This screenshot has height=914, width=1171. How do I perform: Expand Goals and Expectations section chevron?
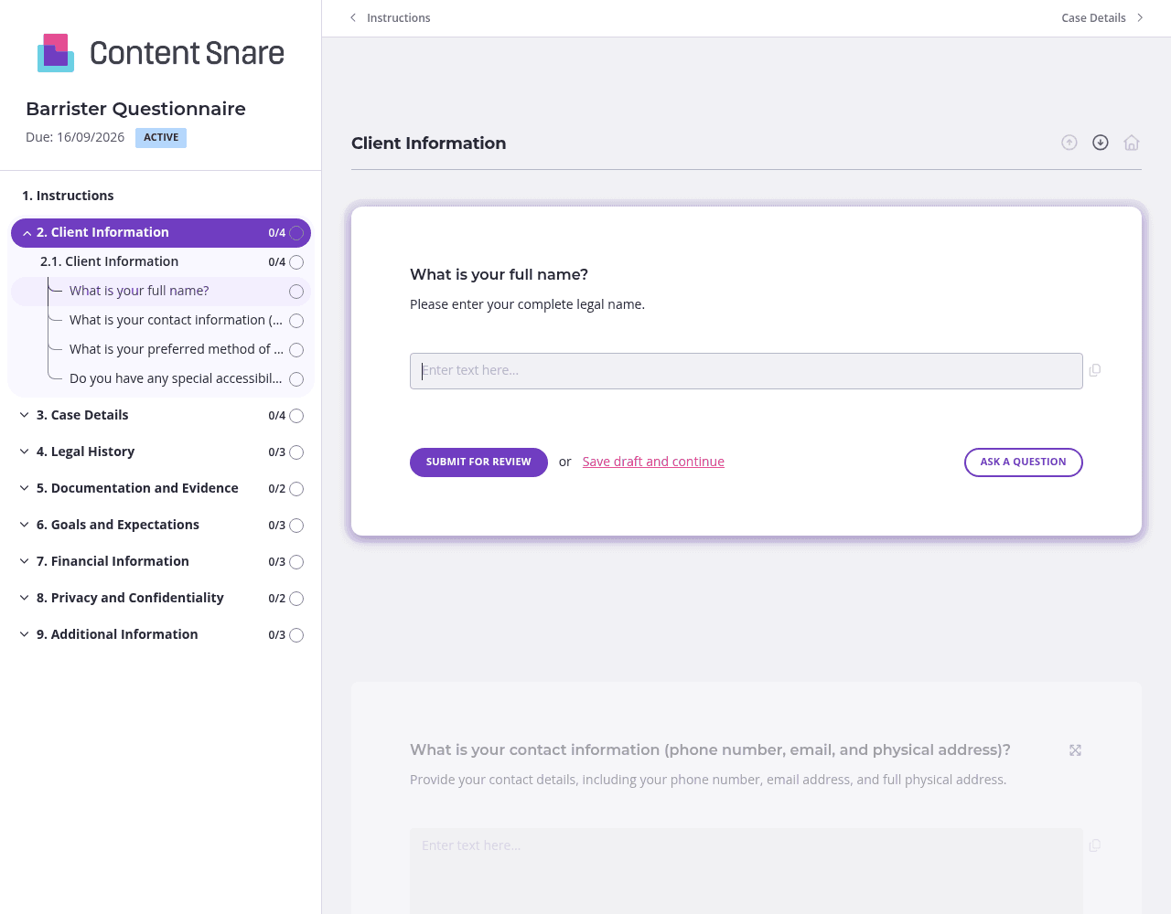(x=25, y=525)
